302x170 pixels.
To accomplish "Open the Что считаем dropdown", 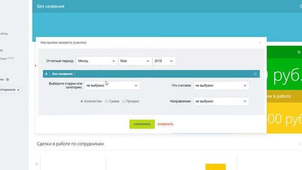I will (x=221, y=85).
